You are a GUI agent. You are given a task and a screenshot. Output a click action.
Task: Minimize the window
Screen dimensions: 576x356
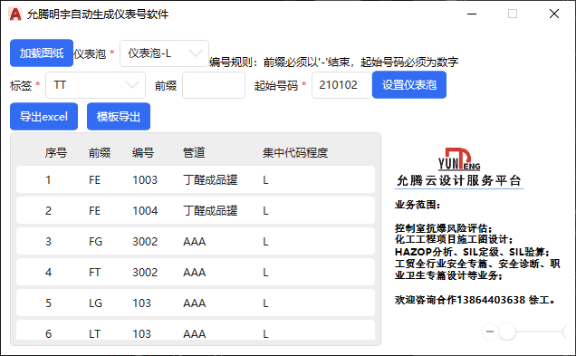tap(472, 14)
